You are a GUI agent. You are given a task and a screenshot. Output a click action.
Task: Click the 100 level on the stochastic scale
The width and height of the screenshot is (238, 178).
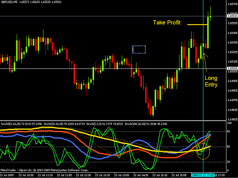(229, 123)
